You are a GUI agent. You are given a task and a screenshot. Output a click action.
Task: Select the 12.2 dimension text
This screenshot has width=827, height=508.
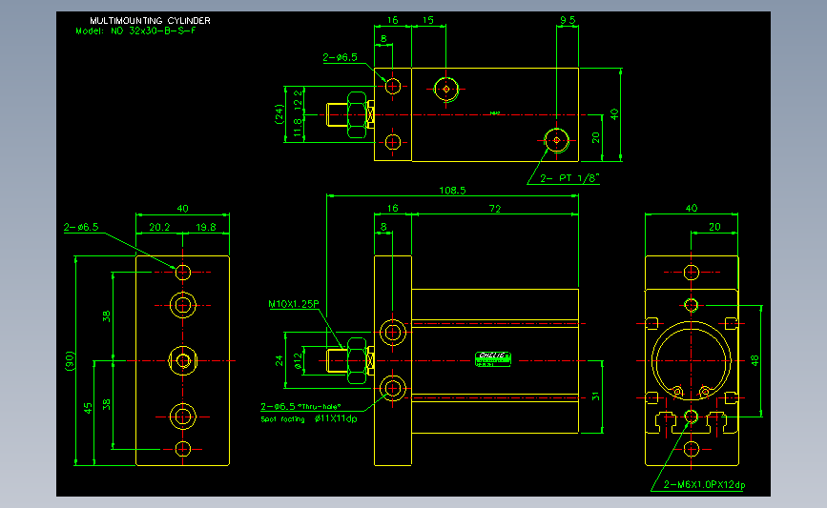click(298, 100)
